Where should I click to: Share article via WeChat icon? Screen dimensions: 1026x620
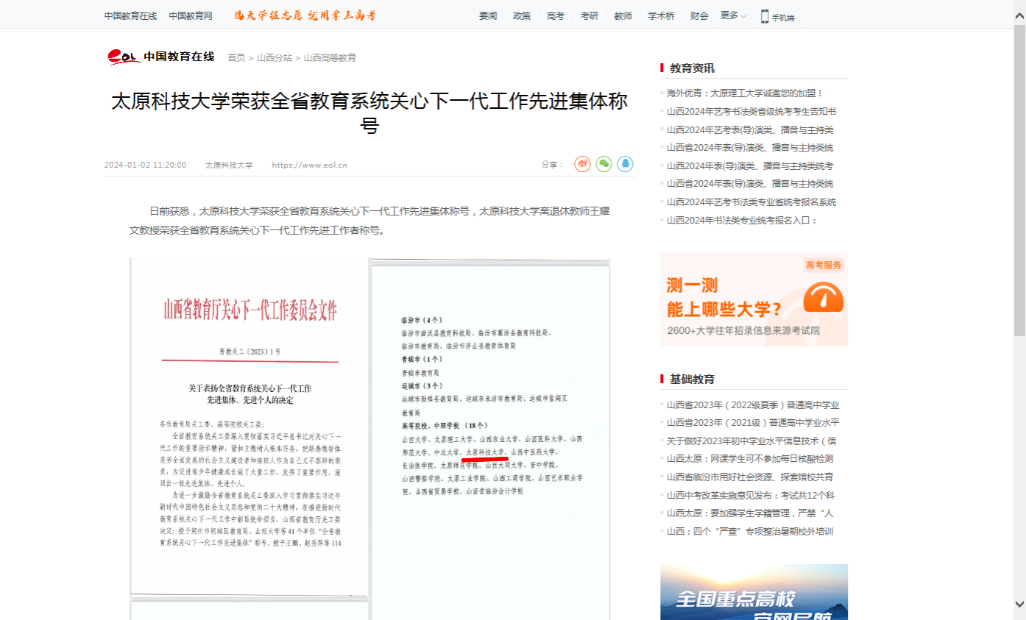point(604,164)
